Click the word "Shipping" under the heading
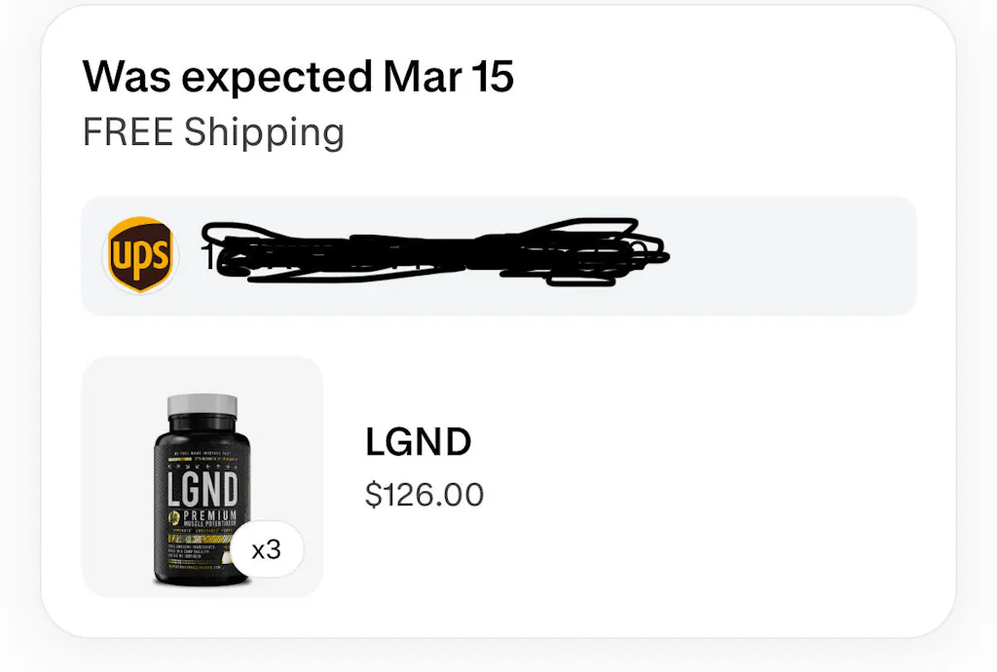 264,132
